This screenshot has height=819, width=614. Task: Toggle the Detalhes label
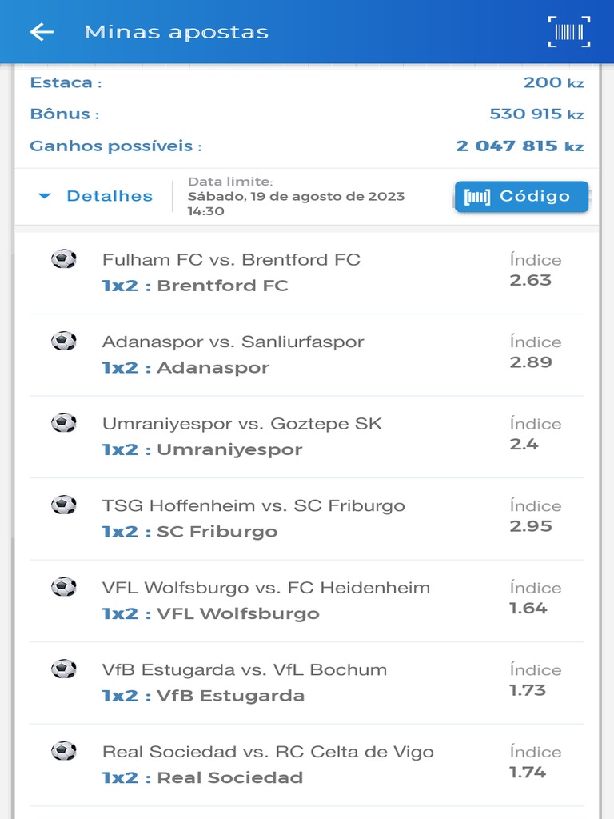pyautogui.click(x=110, y=196)
